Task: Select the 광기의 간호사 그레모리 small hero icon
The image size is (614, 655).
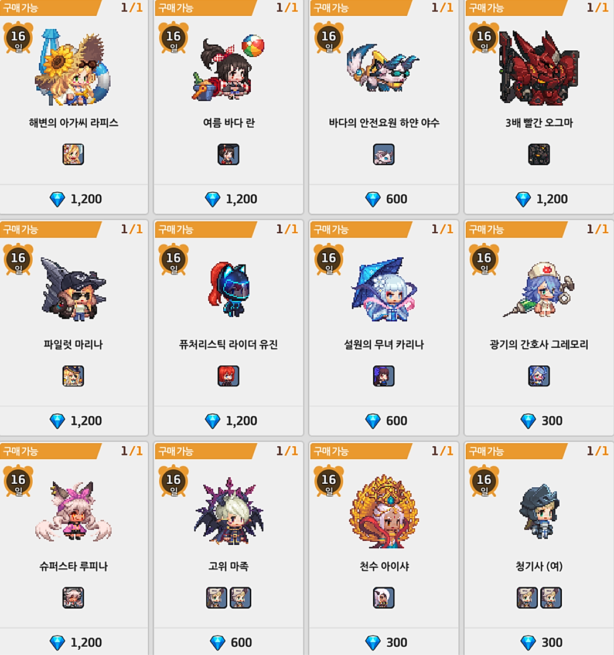Action: (x=539, y=375)
